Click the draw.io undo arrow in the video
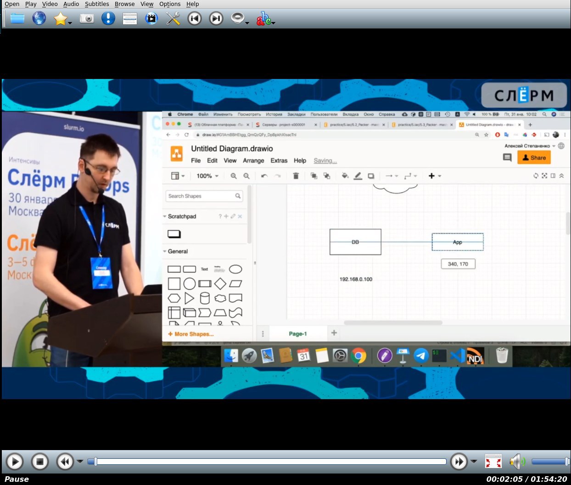This screenshot has width=571, height=485. click(x=264, y=176)
